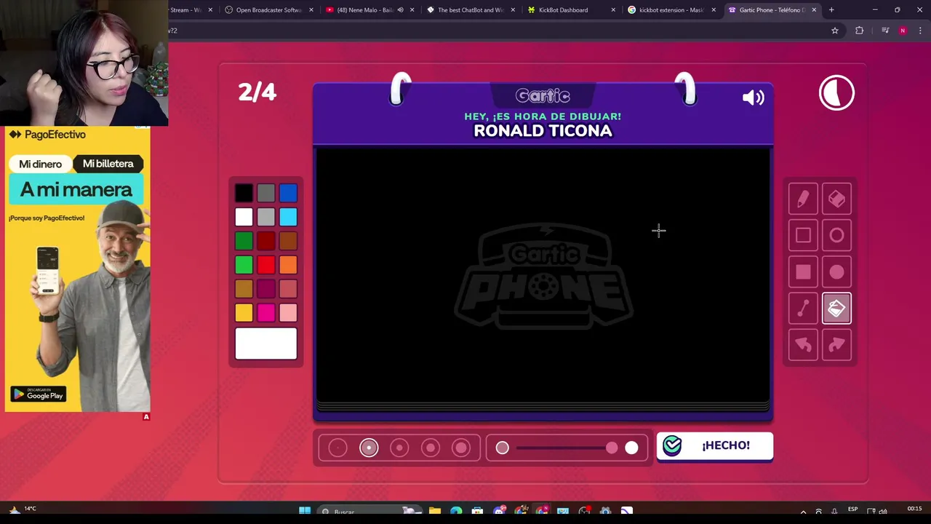Viewport: 931px width, 524px height.
Task: Click the low-opacity circle at slider start
Action: [502, 448]
